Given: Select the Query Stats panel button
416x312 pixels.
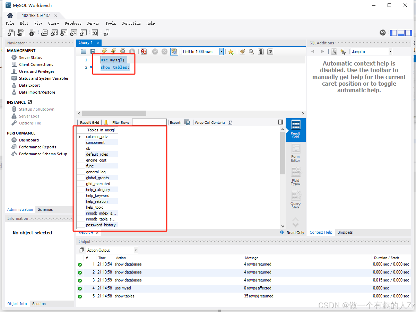Looking at the screenshot, I should click(x=295, y=200).
